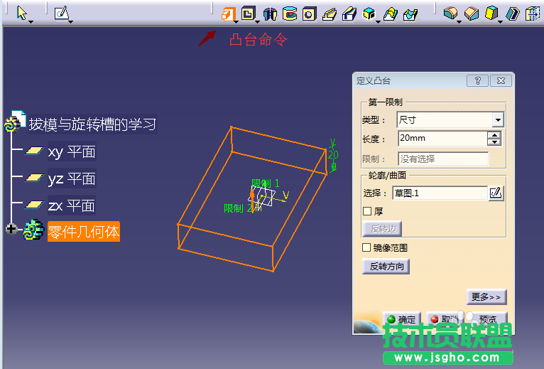Enable the 厚 (Thick) checkbox
The image size is (544, 369).
[367, 211]
